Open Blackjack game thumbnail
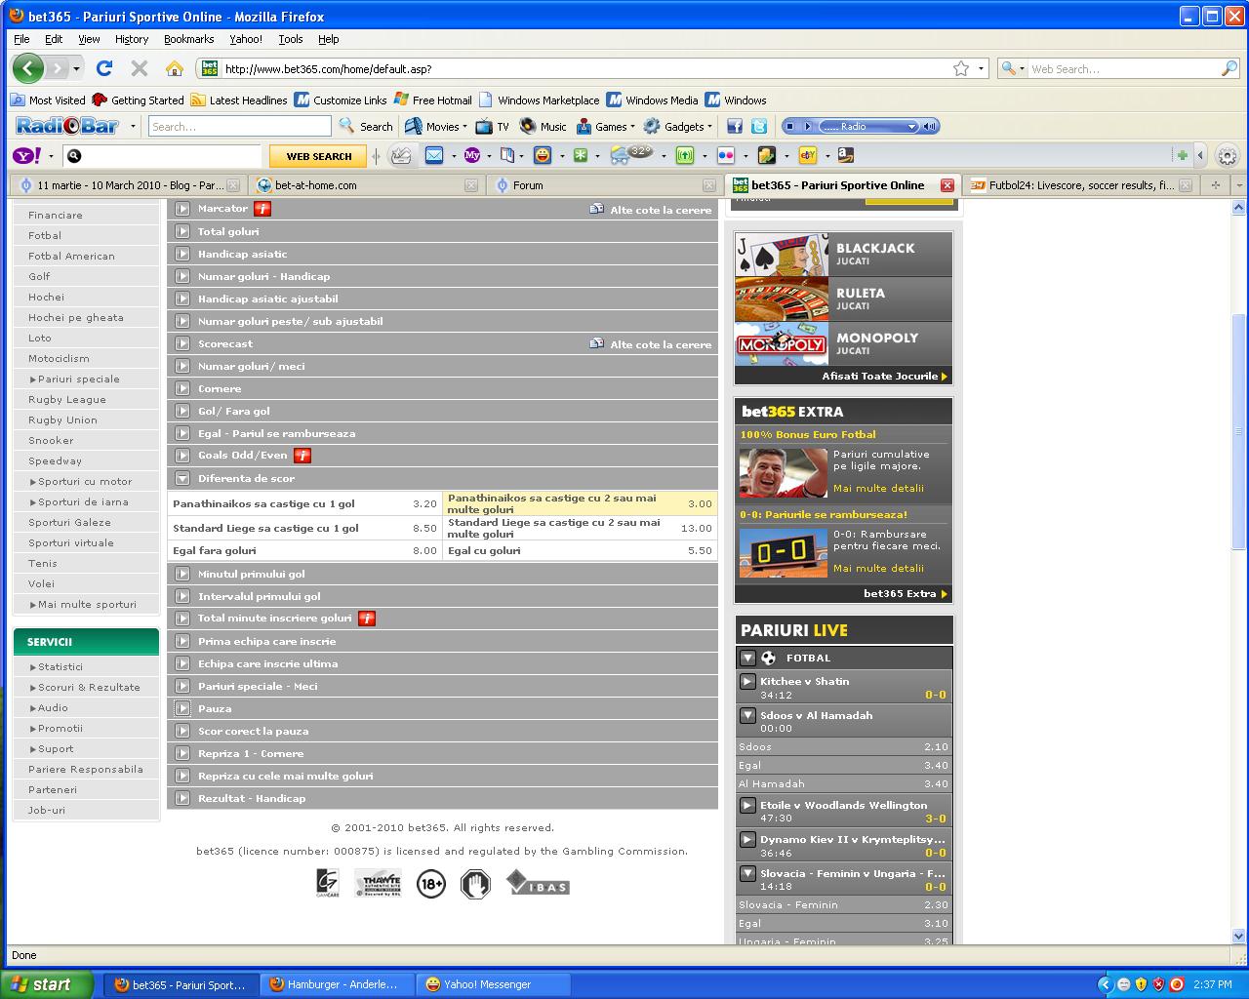Screen dimensions: 1249x999 click(x=782, y=255)
